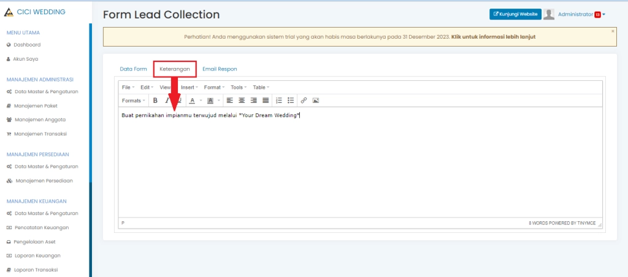Align text left
Screen dimensions: 628x277
(229, 101)
